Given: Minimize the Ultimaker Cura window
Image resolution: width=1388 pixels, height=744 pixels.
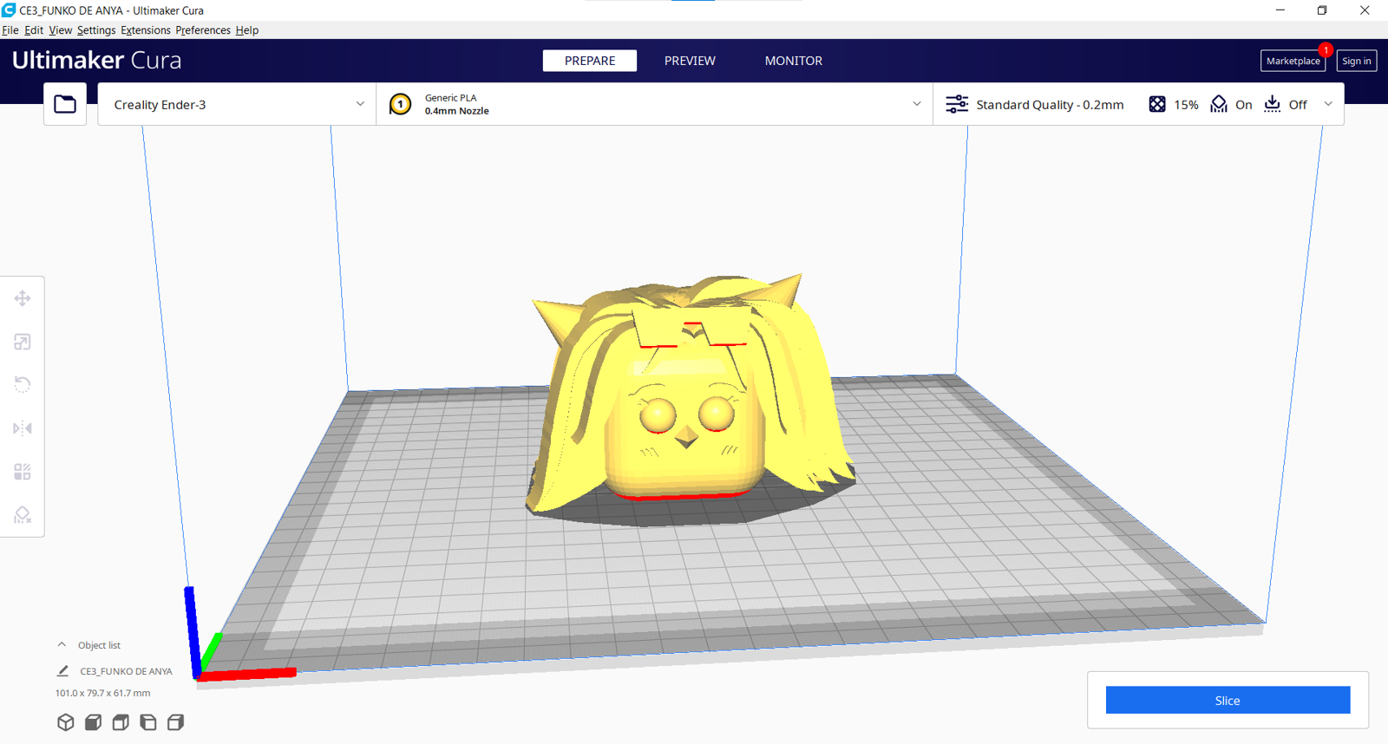Looking at the screenshot, I should 1280,10.
